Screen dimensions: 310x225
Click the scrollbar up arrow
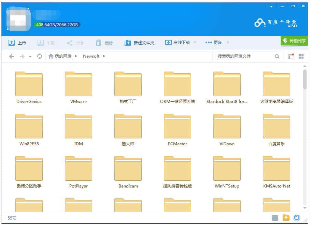305,66
